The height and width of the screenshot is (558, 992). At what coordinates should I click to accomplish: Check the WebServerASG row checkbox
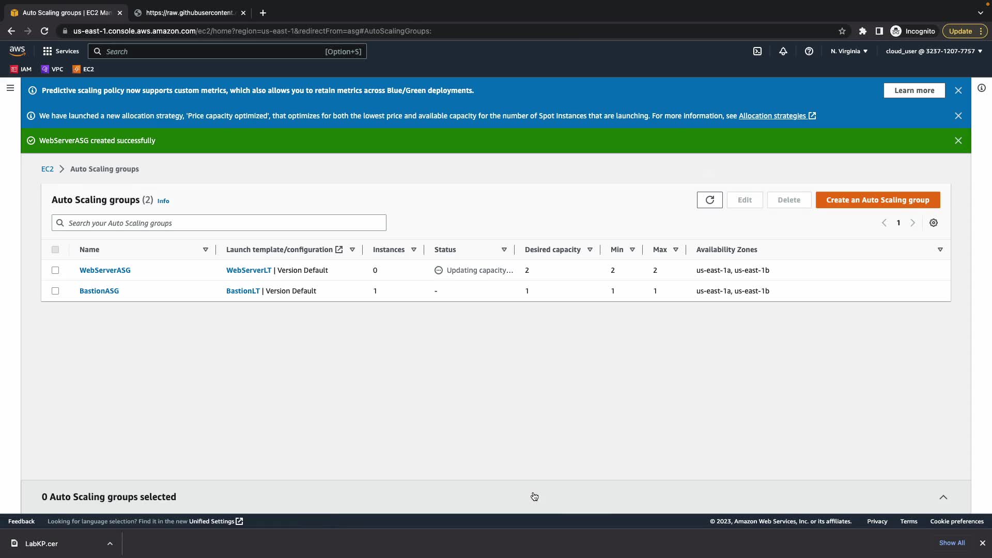pyautogui.click(x=55, y=270)
